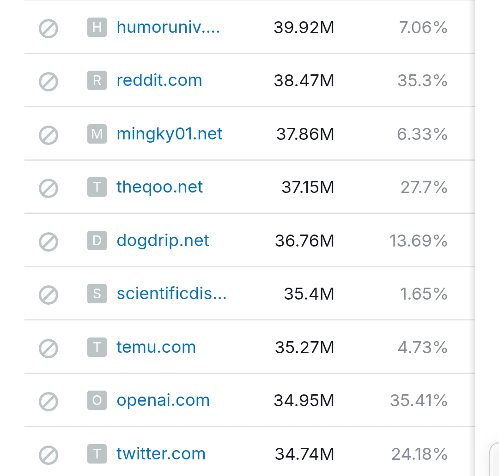Click the block icon beside twitter.com
The height and width of the screenshot is (476, 499).
pos(48,455)
